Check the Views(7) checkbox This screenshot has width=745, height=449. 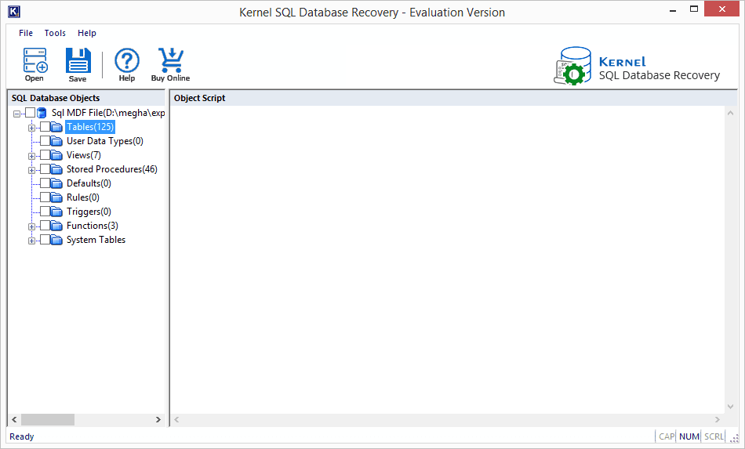[x=45, y=155]
